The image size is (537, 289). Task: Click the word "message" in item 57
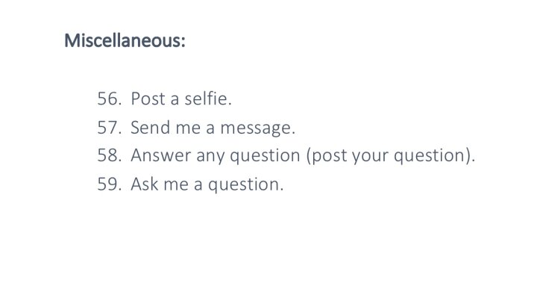coord(256,128)
